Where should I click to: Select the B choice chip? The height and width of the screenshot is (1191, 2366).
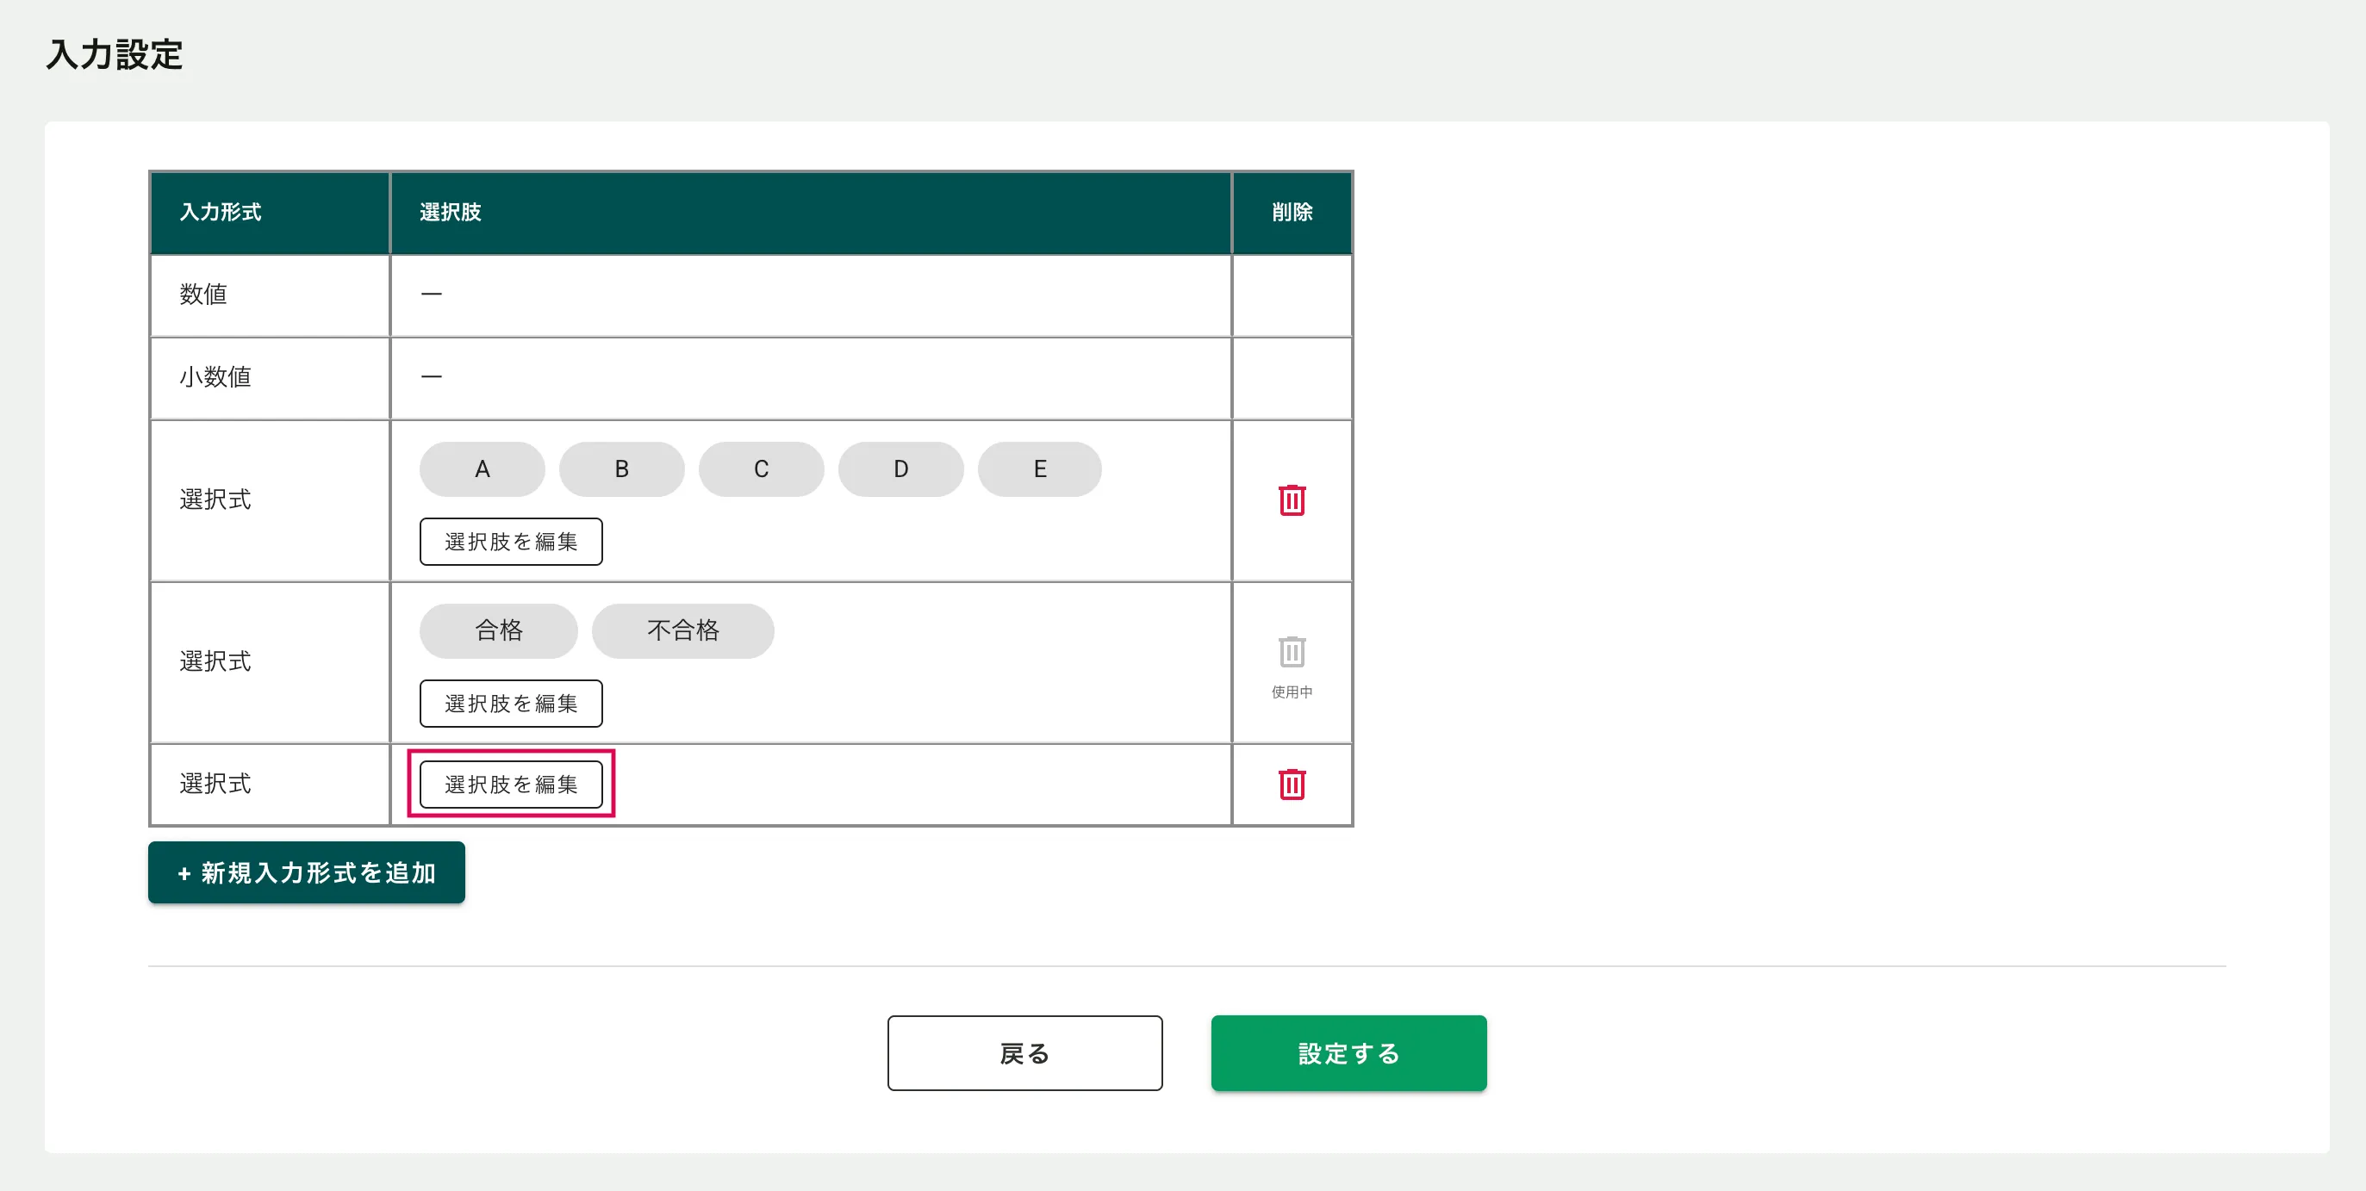coord(621,469)
